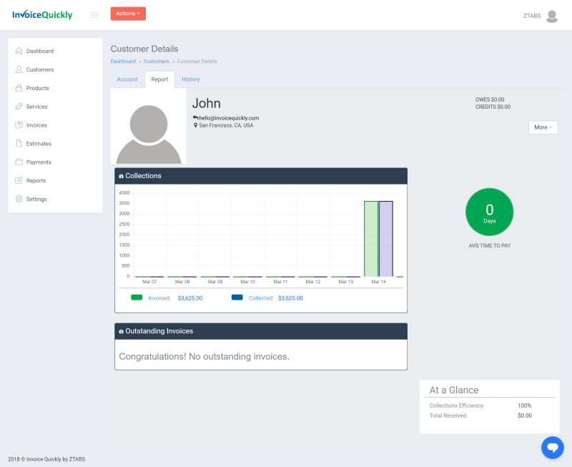Click the Services rocket icon in sidebar
Image resolution: width=572 pixels, height=467 pixels.
click(x=19, y=107)
